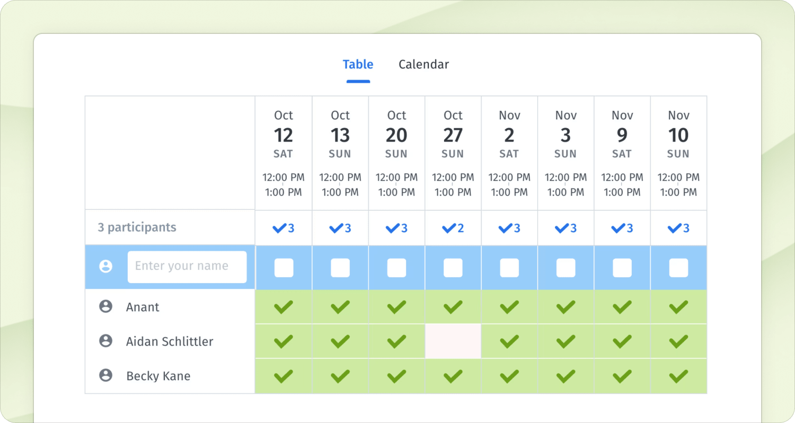Click the 3 participants label
795x423 pixels.
[x=137, y=227]
